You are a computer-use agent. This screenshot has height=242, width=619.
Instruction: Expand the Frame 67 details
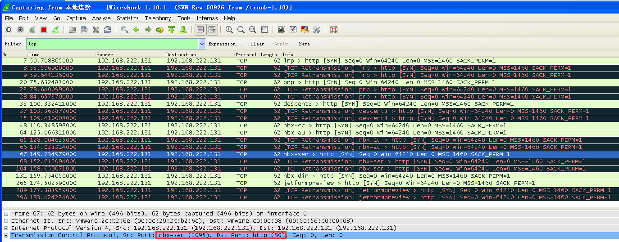[6, 214]
